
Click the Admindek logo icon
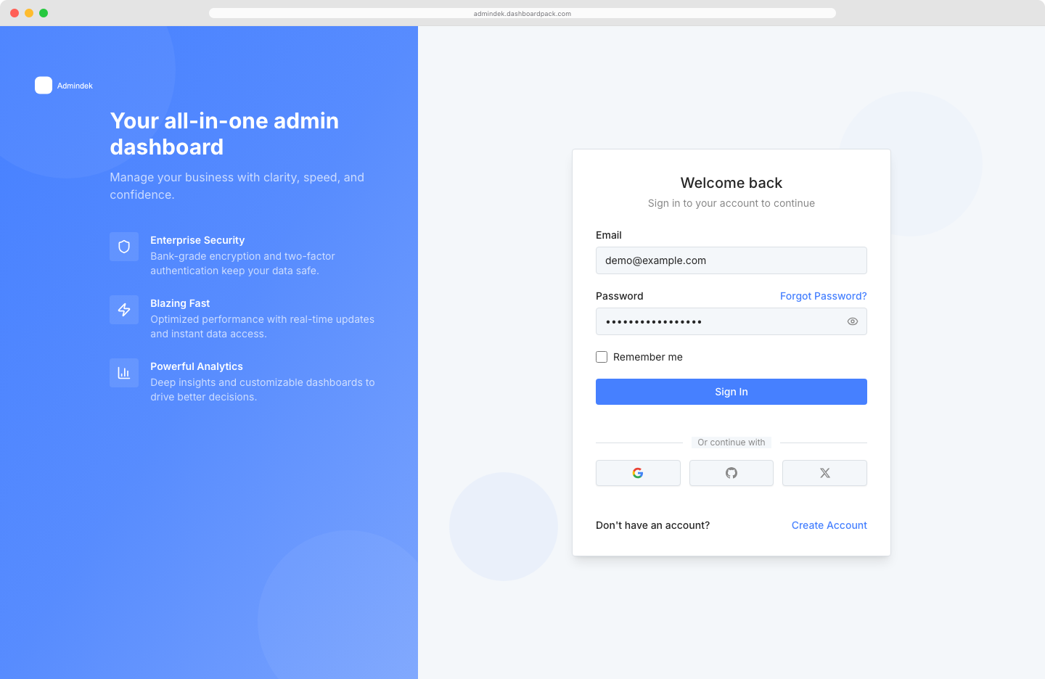click(x=44, y=86)
